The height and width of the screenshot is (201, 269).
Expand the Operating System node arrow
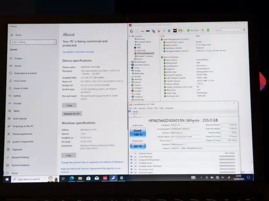click(130, 65)
